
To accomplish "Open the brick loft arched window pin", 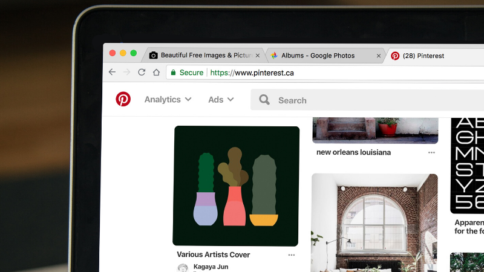I will 374,222.
